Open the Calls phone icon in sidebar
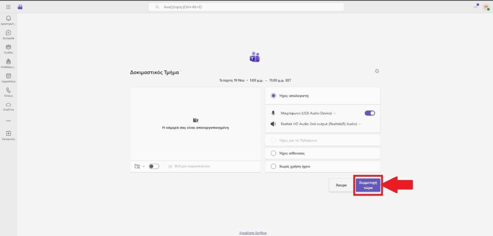Screen dimensions: 493x236 [8, 90]
